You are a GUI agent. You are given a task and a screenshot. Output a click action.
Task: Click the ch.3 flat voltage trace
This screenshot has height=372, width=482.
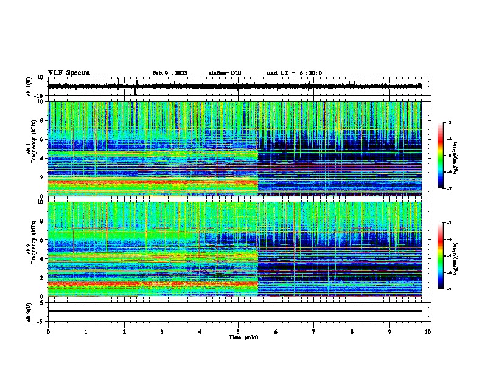(x=235, y=311)
